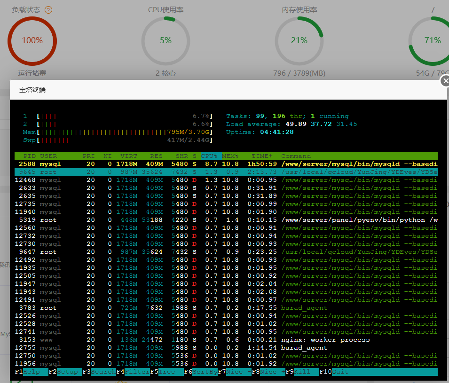This screenshot has width=449, height=383.
Task: Click F10 Quit in htop footer
Action: 334,372
